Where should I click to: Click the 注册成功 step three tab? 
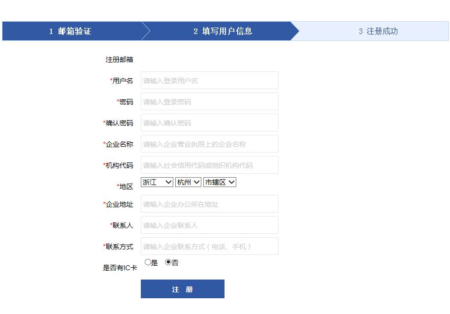click(378, 31)
